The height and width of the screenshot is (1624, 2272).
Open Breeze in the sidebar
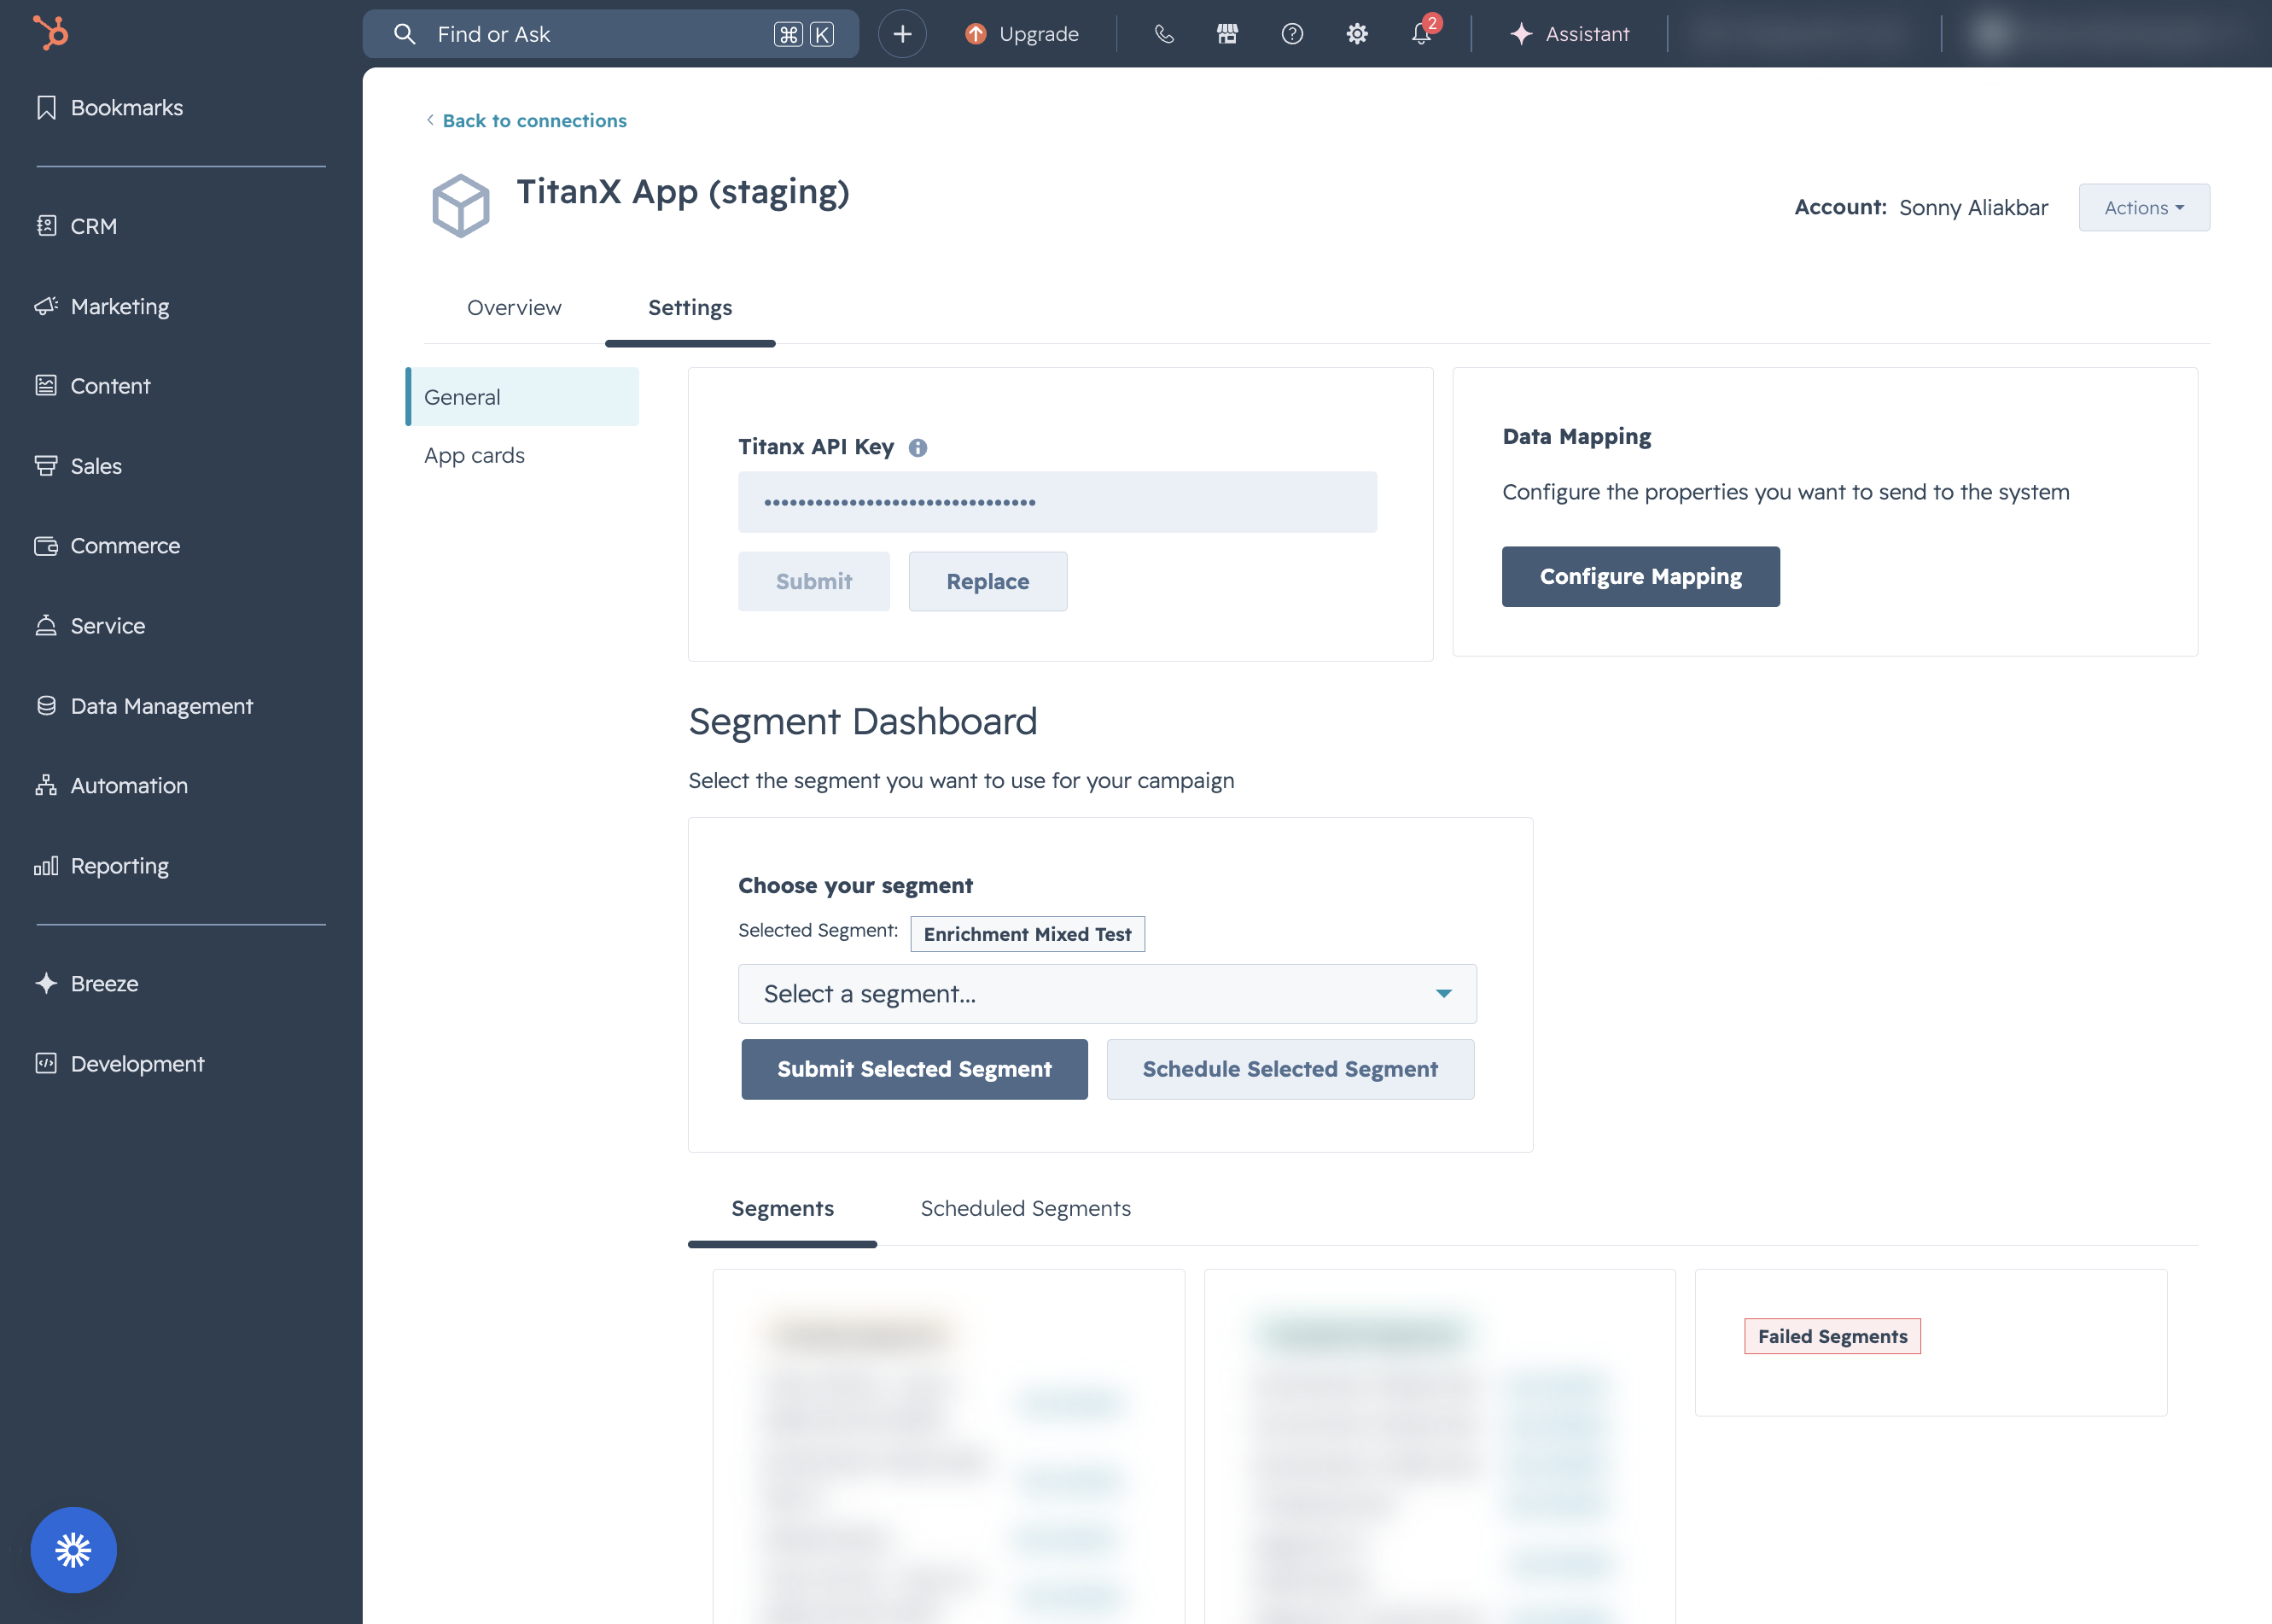87,984
